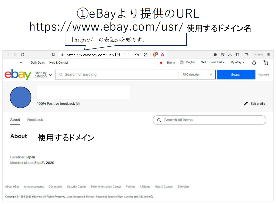The image size is (276, 204).
Task: Open About eBay footer link
Action: tap(12, 186)
